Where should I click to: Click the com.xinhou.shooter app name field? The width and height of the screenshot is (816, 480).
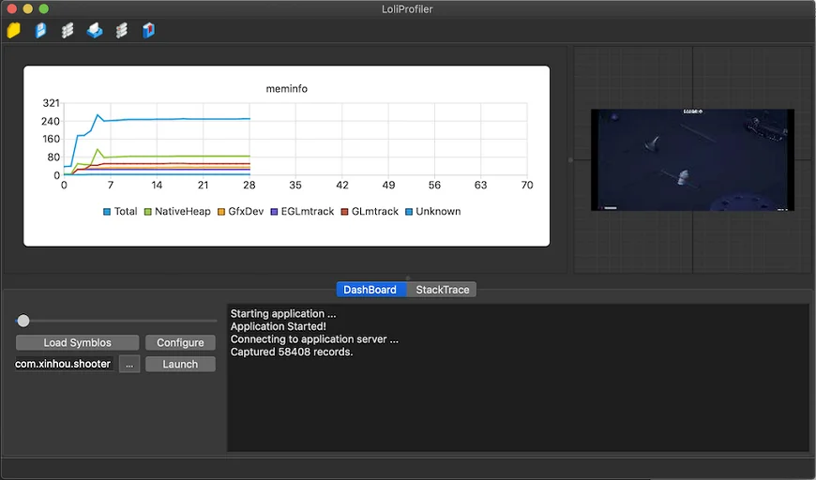[x=64, y=364]
